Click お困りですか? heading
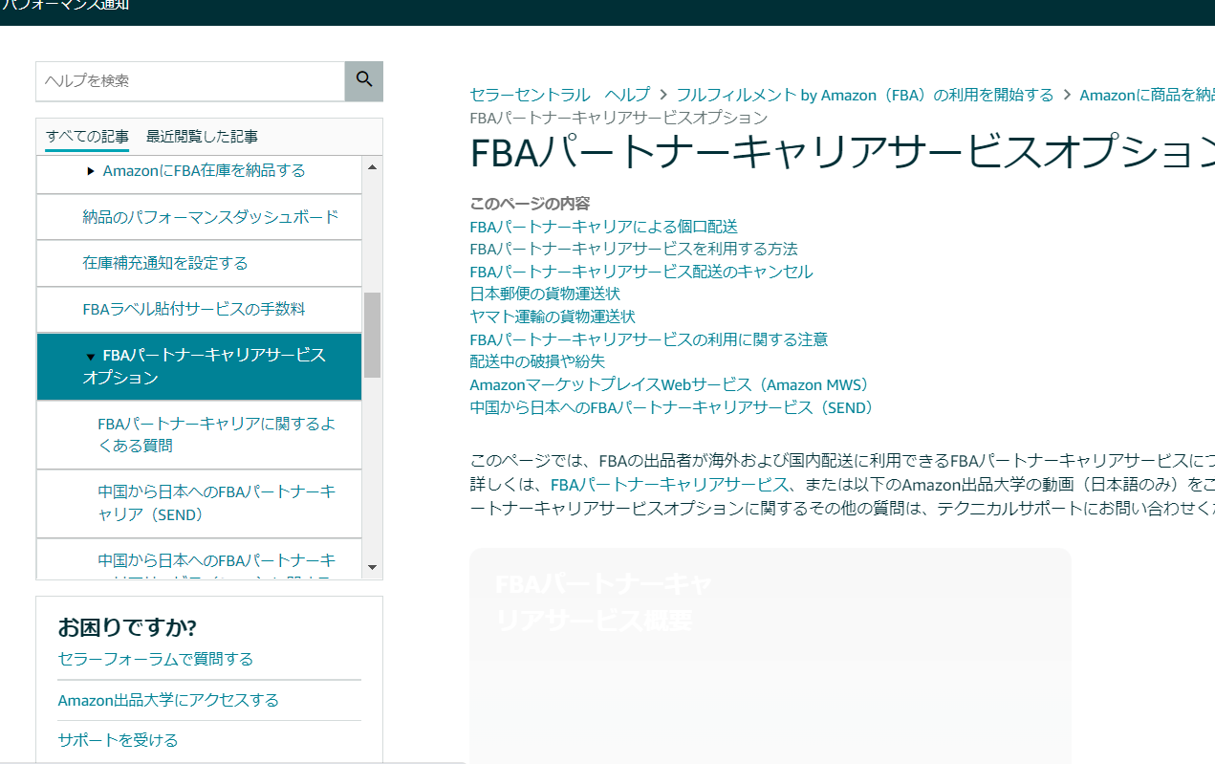Image resolution: width=1215 pixels, height=764 pixels. [x=127, y=627]
